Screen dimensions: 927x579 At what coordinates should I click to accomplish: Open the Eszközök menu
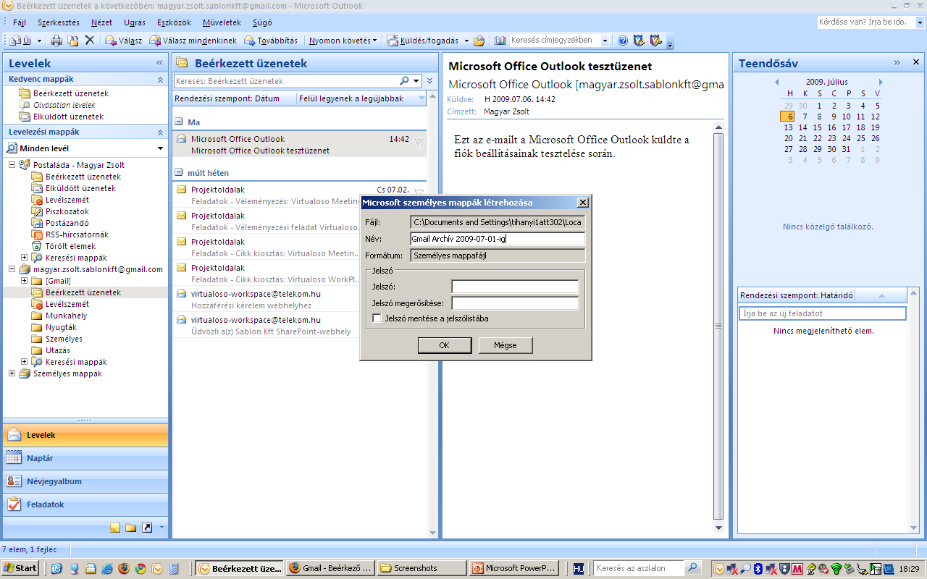[172, 22]
